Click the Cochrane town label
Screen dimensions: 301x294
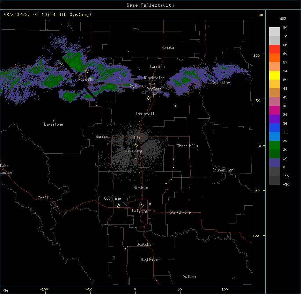point(112,198)
